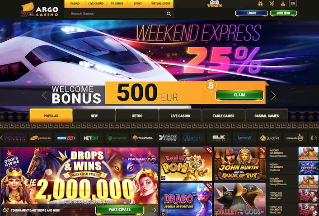Open the Live Casino top menu
The height and width of the screenshot is (216, 319).
(x=96, y=4)
